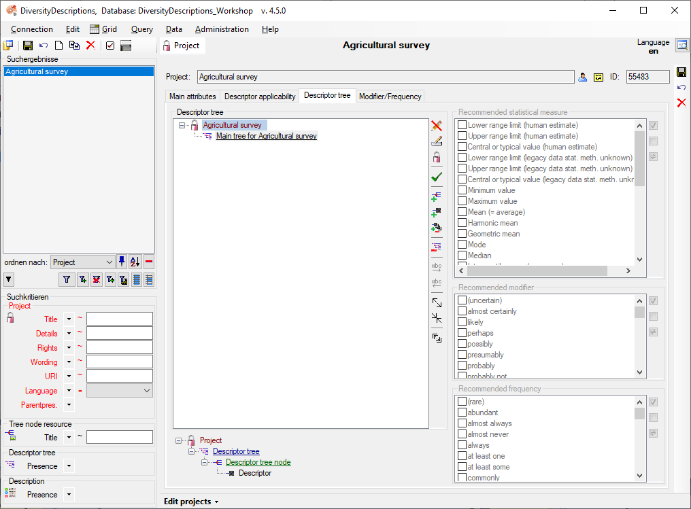Select Agricultural survey in search results
This screenshot has width=691, height=509.
tap(79, 71)
